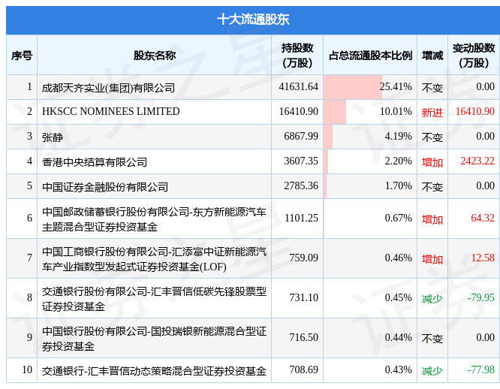Click the 变动股数(万股) column header
500x389 pixels.
click(x=474, y=56)
